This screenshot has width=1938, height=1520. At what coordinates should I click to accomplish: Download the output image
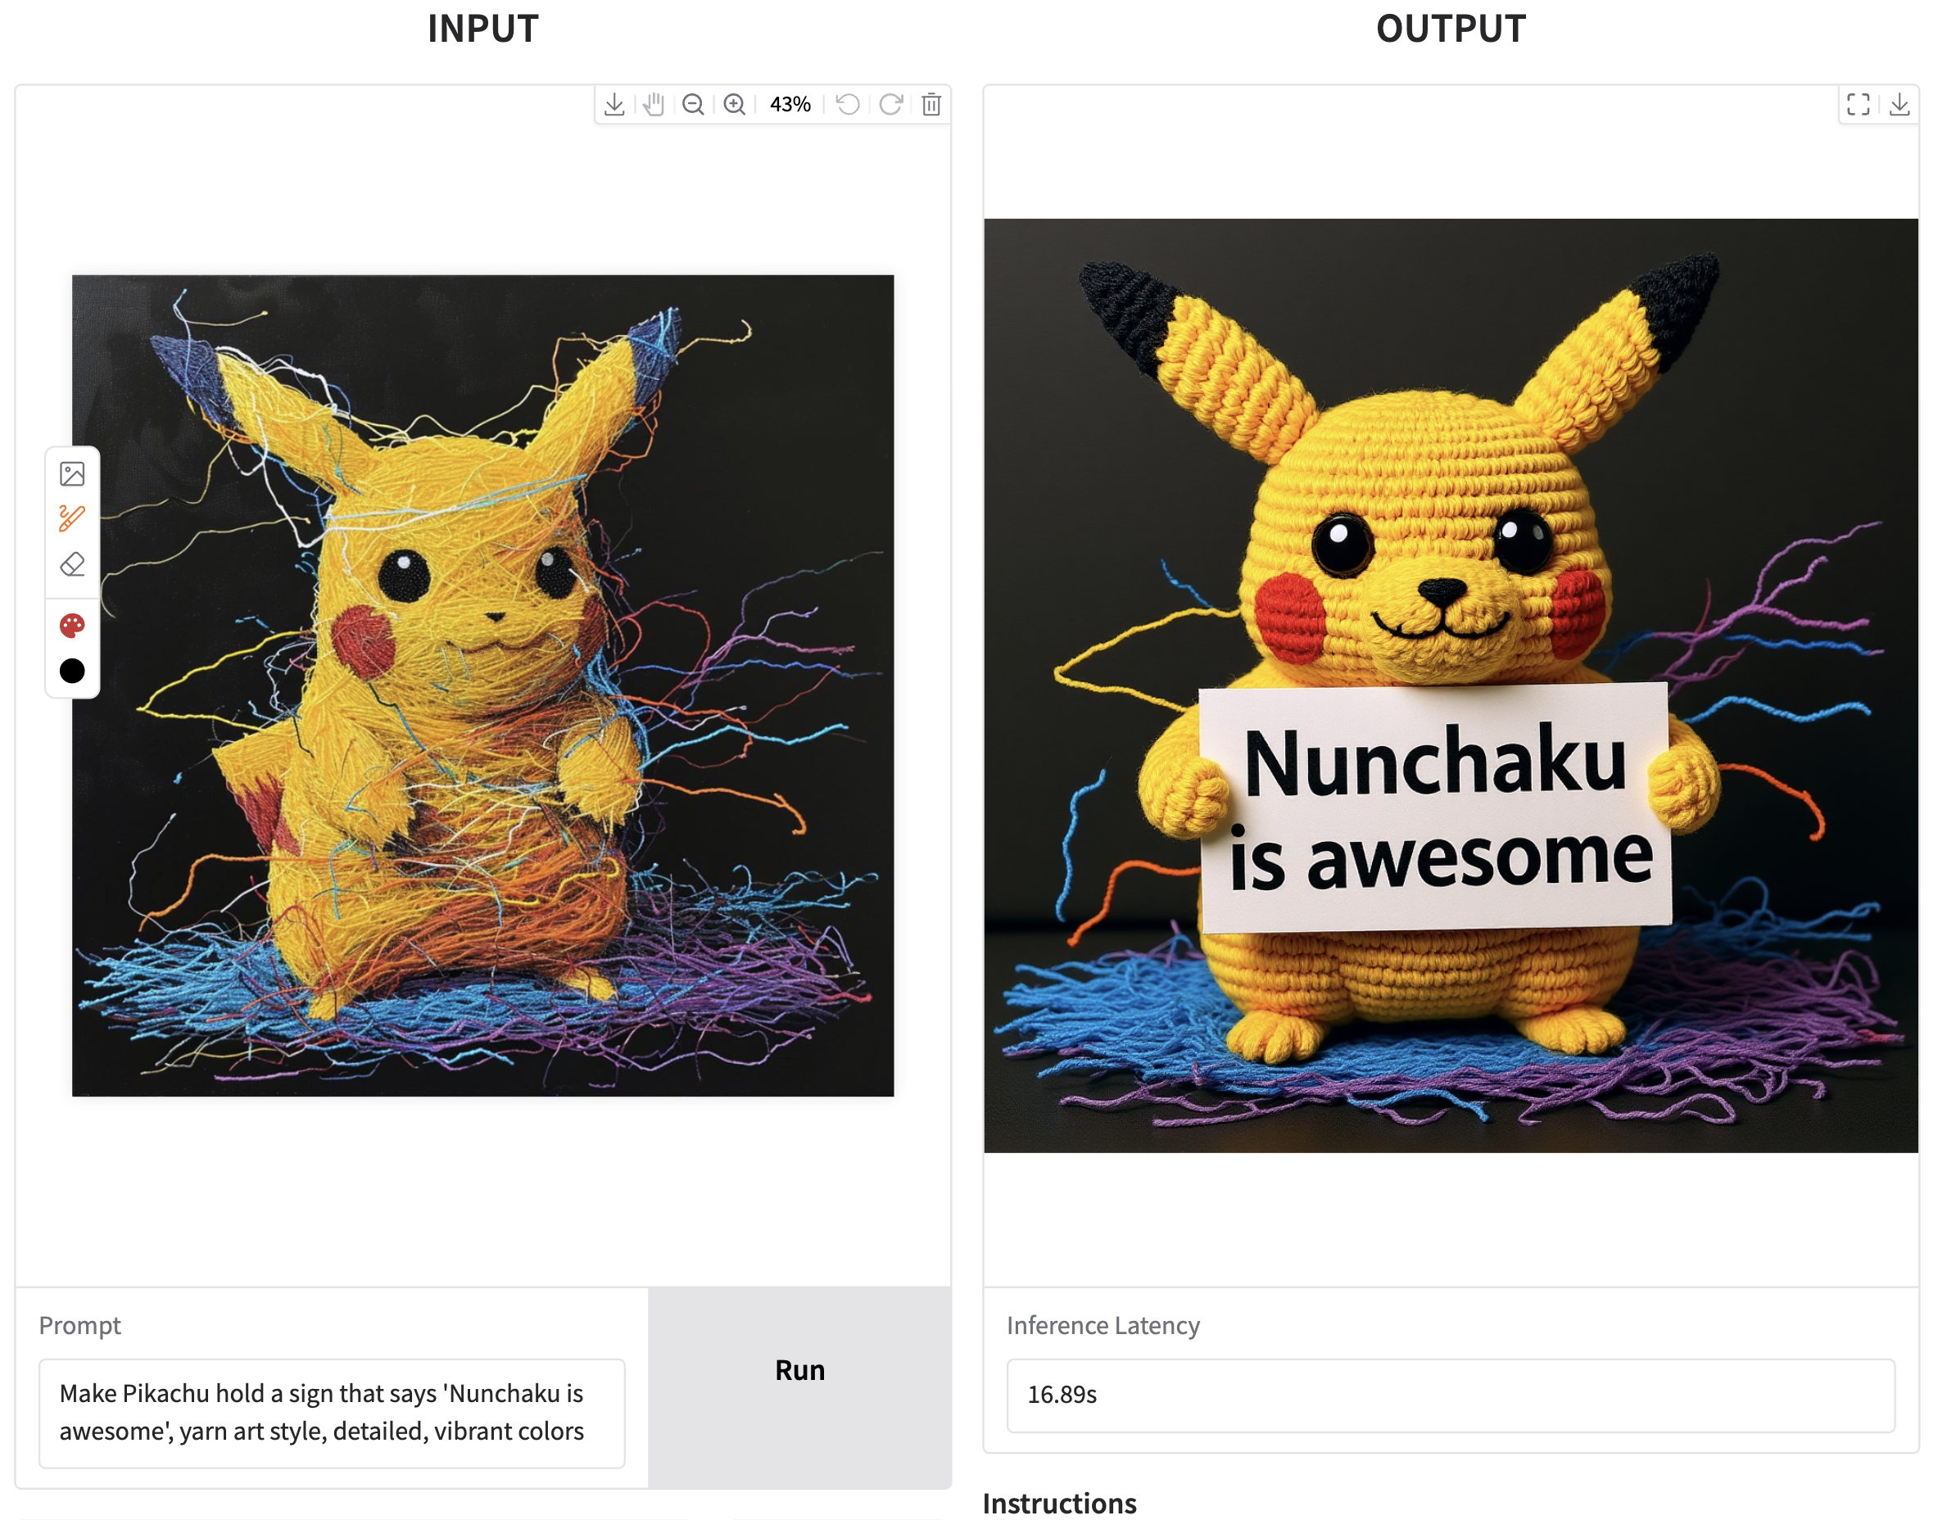point(1900,105)
